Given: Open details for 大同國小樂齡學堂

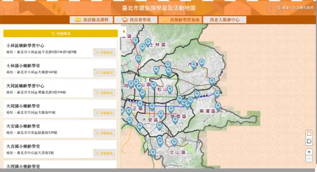Looking at the screenshot, I should (x=105, y=113).
